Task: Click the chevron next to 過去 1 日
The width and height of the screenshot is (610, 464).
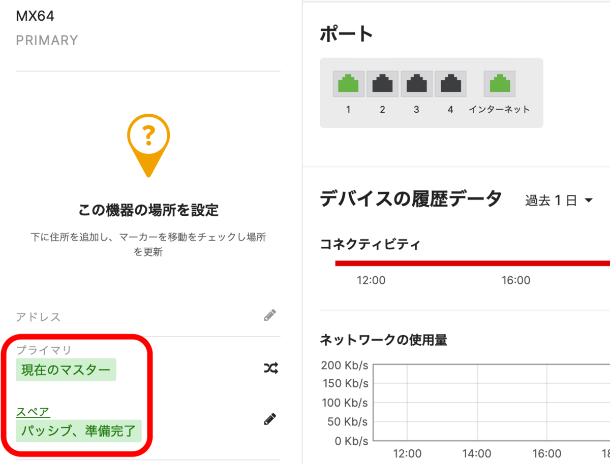Action: [590, 200]
